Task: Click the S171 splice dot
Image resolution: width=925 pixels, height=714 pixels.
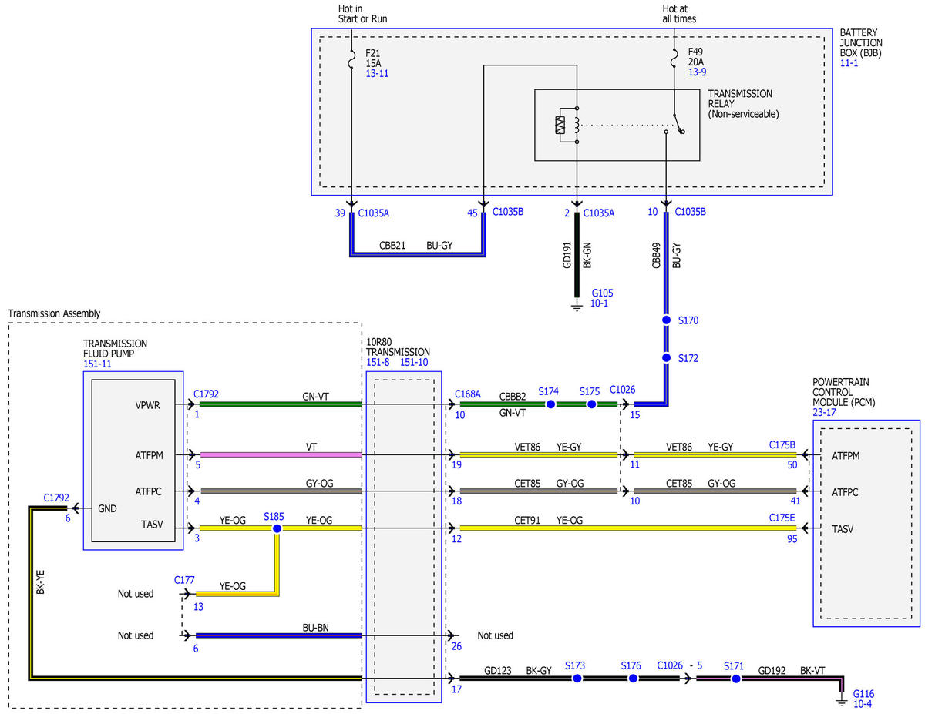Action: (x=735, y=679)
